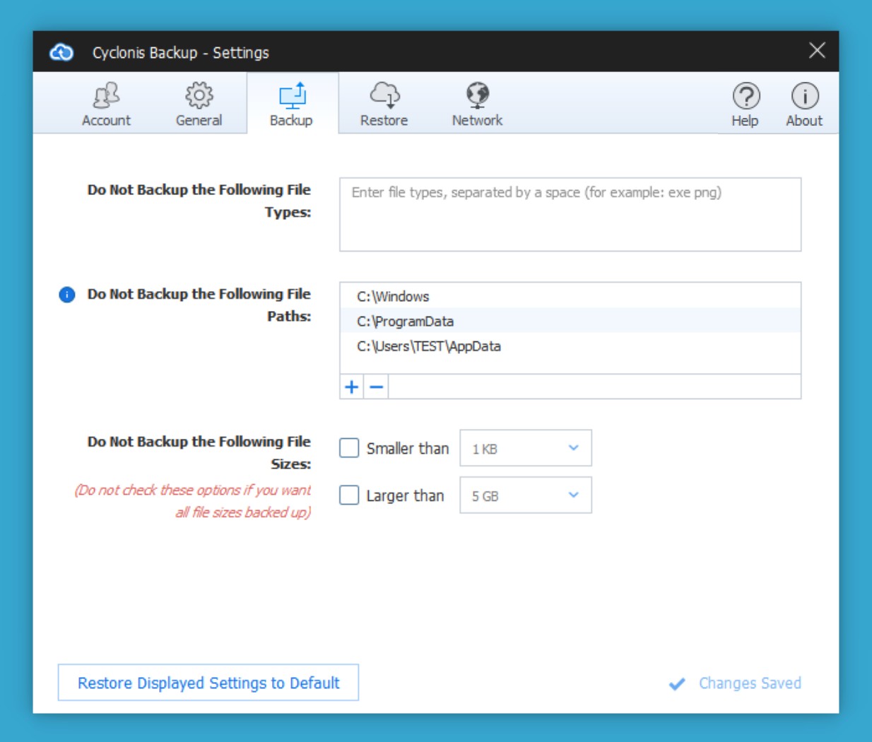Enable the Larger than checkbox
The height and width of the screenshot is (742, 872).
pyautogui.click(x=349, y=495)
